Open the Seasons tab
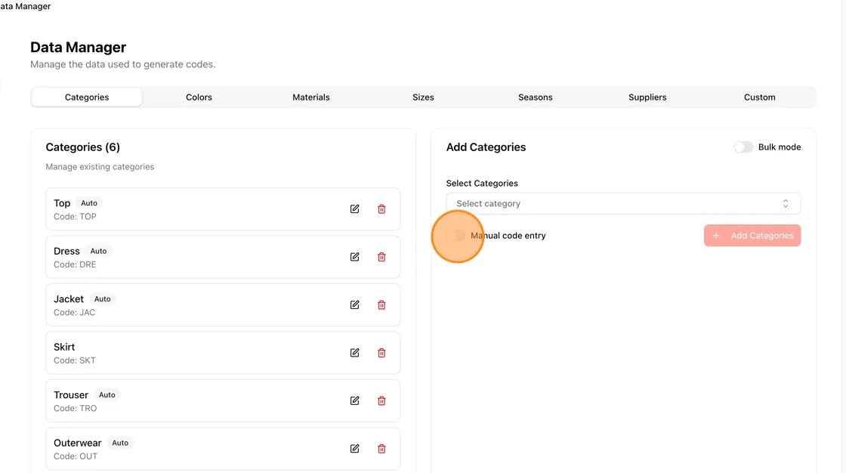 (x=536, y=97)
